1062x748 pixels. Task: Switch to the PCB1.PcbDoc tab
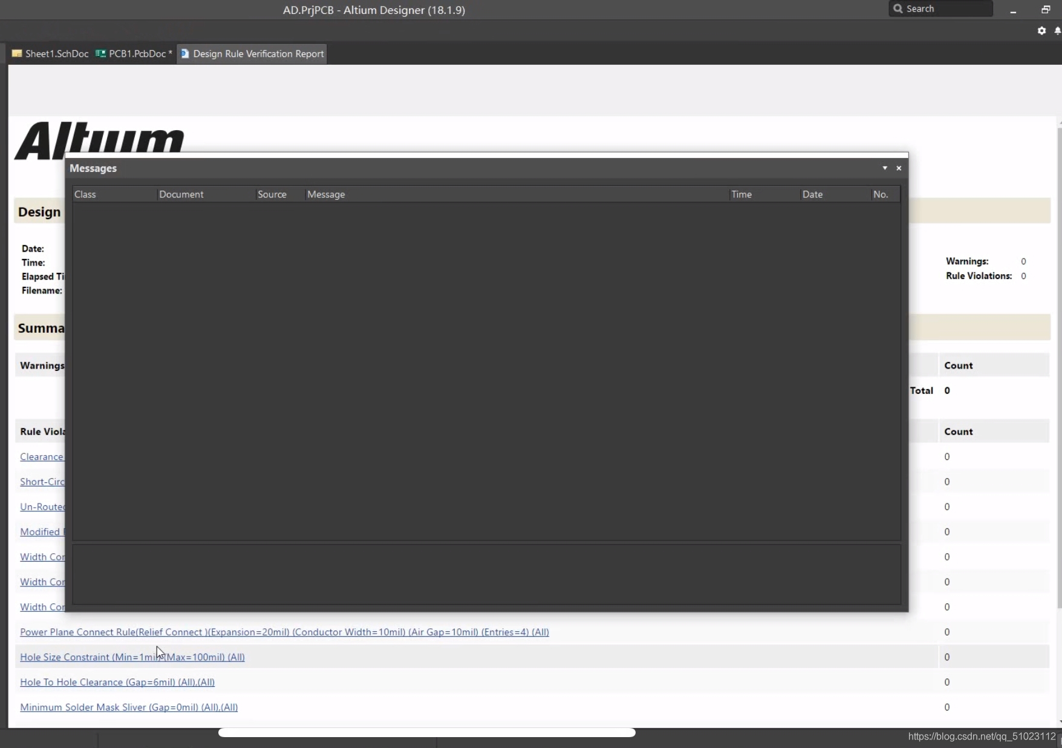[x=134, y=53]
